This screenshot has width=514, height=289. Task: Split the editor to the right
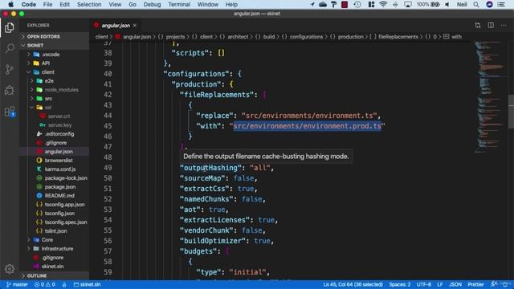tap(491, 25)
